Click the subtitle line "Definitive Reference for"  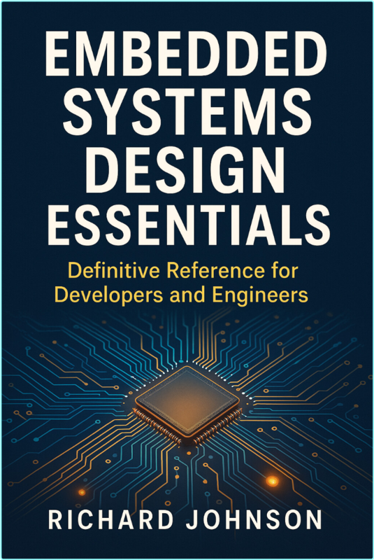point(182,272)
